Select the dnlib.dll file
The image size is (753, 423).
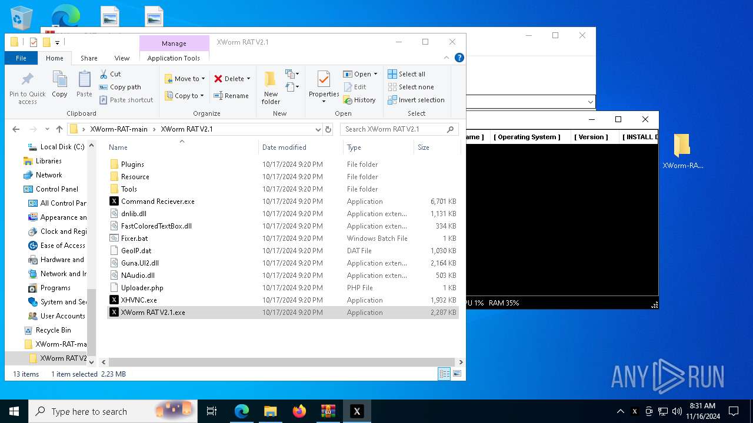click(134, 214)
